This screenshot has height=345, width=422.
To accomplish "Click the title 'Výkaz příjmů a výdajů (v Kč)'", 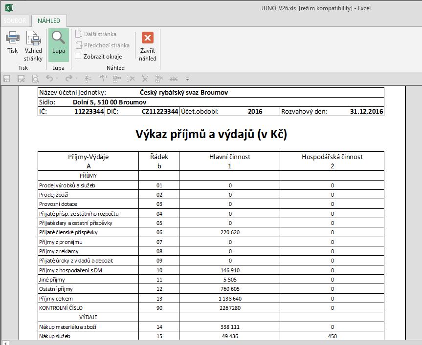I will point(211,134).
